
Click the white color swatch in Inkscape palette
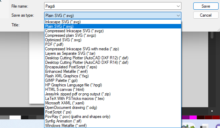click(x=15, y=117)
